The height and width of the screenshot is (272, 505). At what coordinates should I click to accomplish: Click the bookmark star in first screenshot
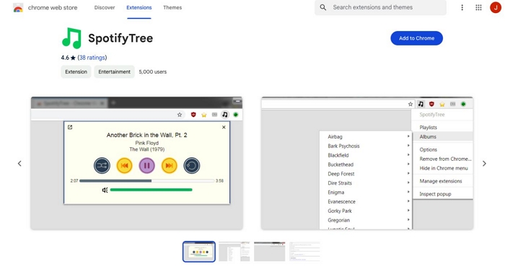tap(180, 115)
